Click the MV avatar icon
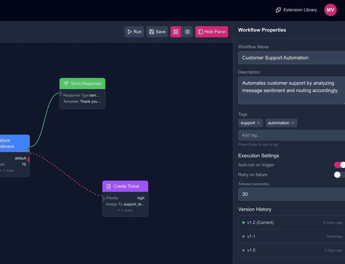Image resolution: width=345 pixels, height=264 pixels. tap(330, 10)
